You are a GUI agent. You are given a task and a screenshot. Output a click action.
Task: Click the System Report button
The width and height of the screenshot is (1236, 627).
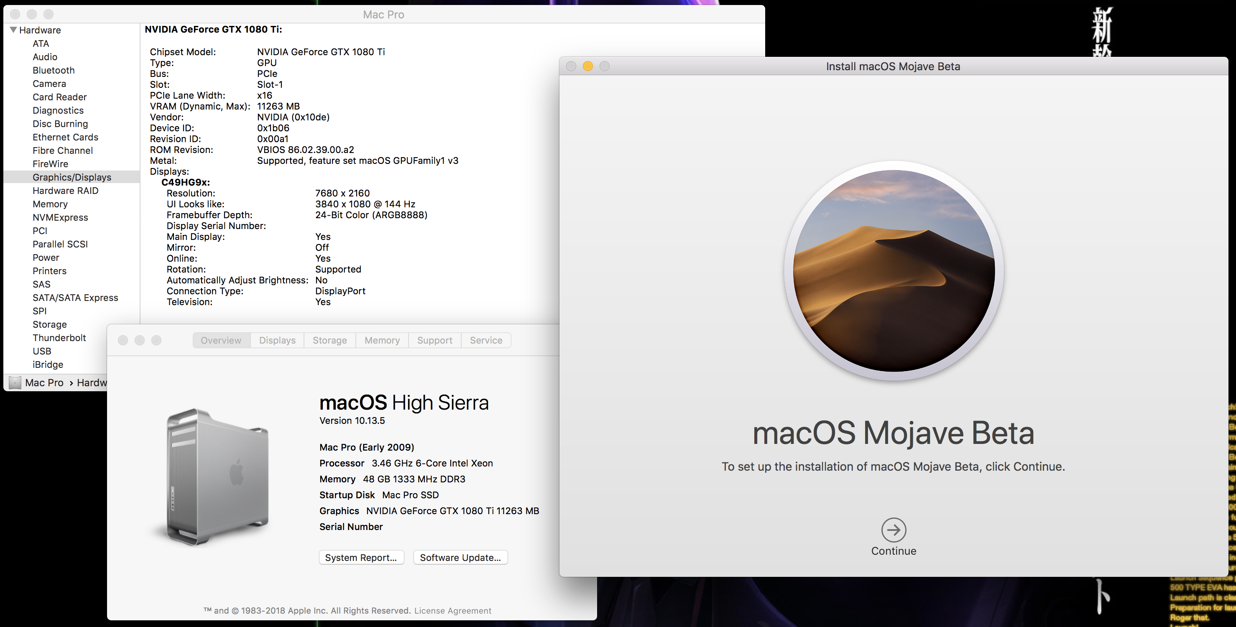coord(361,558)
